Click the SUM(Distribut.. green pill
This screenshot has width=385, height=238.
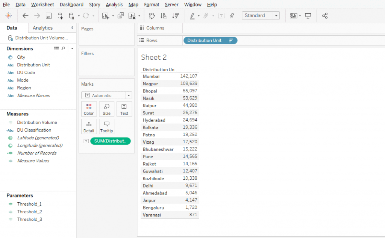(x=111, y=141)
